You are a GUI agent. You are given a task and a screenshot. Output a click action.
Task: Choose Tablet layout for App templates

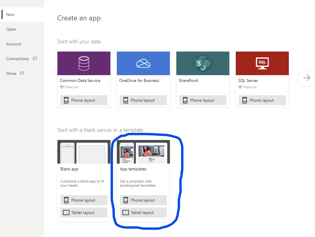pos(143,213)
